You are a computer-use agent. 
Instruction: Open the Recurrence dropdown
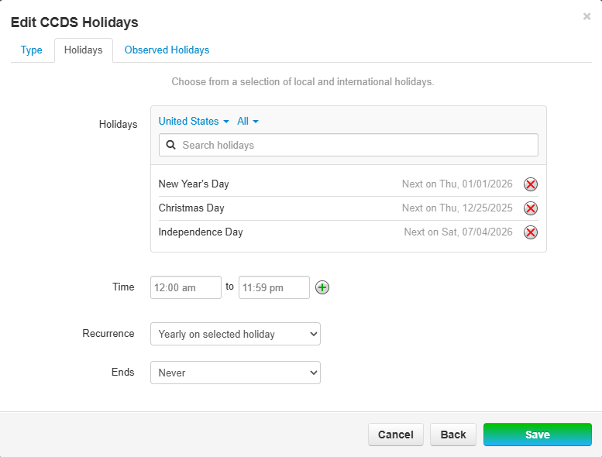[x=236, y=334]
